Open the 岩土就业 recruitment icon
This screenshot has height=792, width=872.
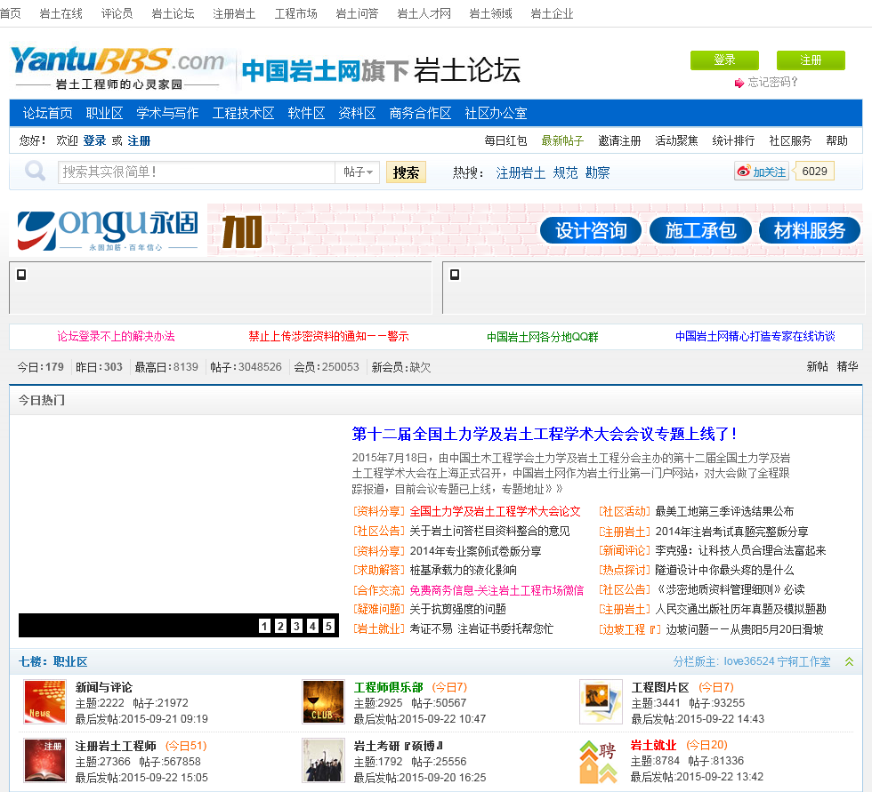(x=598, y=762)
